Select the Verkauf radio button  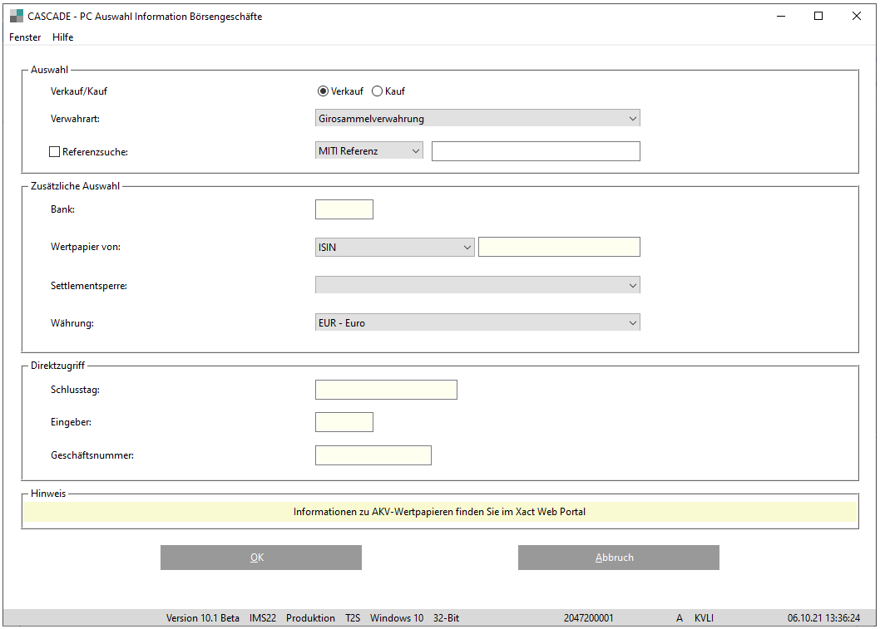[324, 91]
